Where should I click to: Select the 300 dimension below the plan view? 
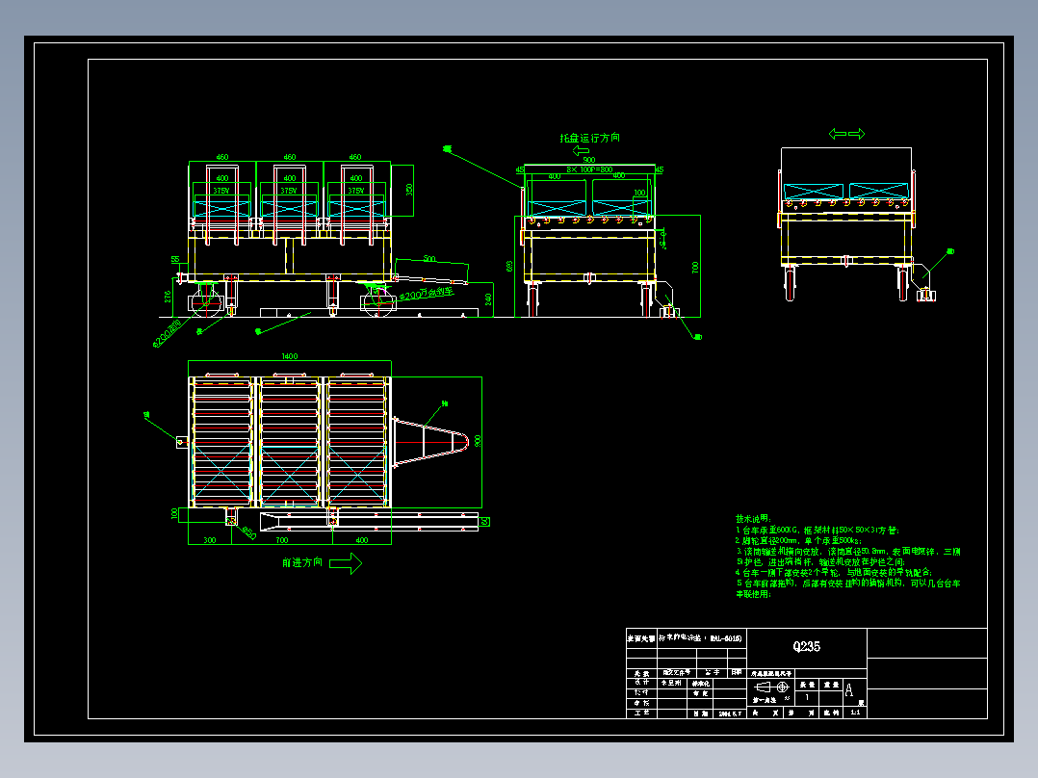(209, 540)
